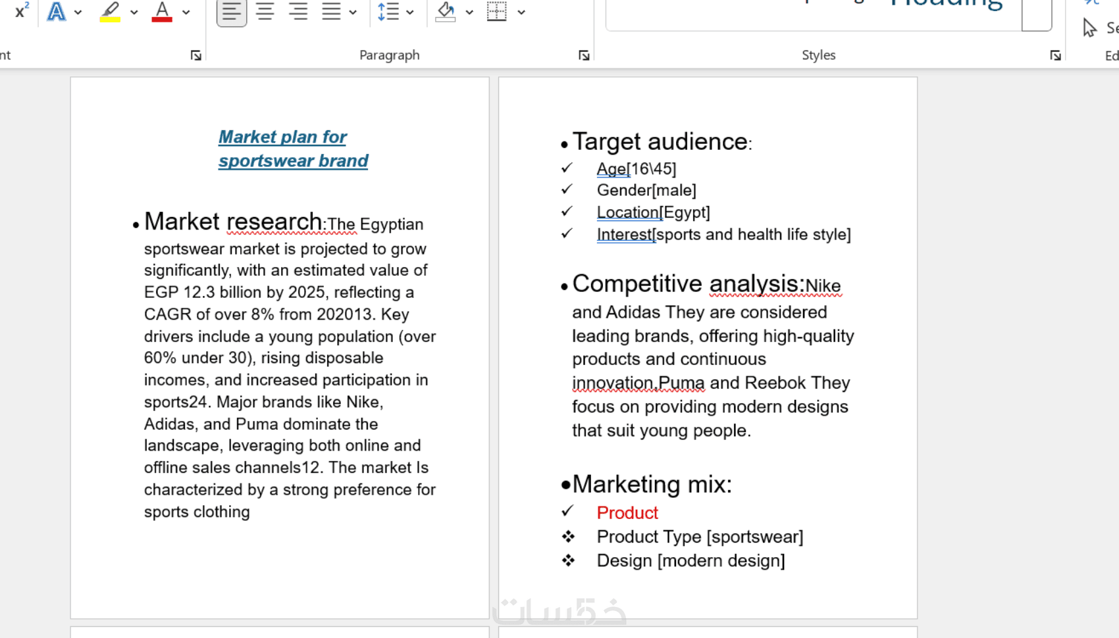The image size is (1119, 638).
Task: Apply paragraph shading with paint bucket
Action: coord(446,11)
